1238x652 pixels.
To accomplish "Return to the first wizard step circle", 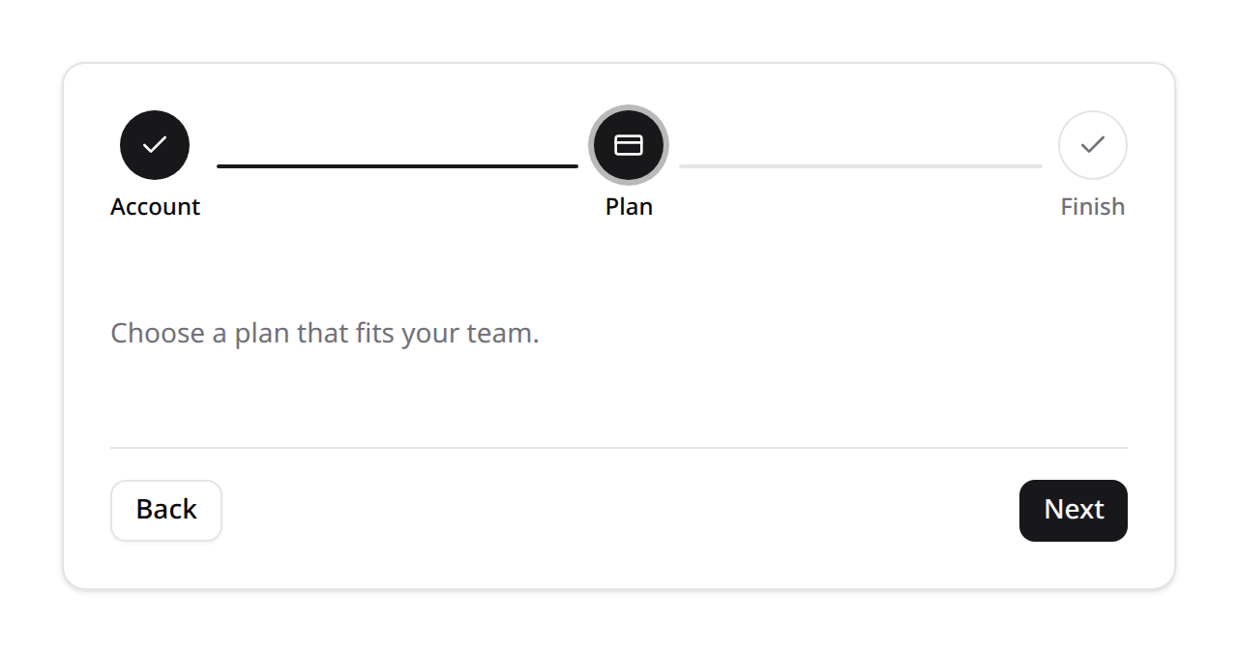I will (x=155, y=145).
